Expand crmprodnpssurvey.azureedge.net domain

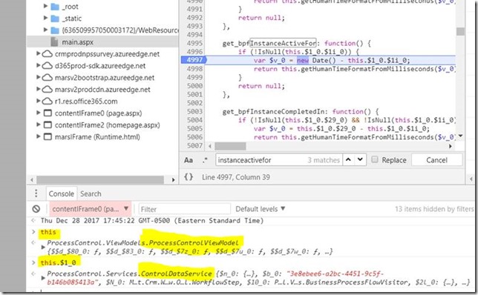pos(38,53)
